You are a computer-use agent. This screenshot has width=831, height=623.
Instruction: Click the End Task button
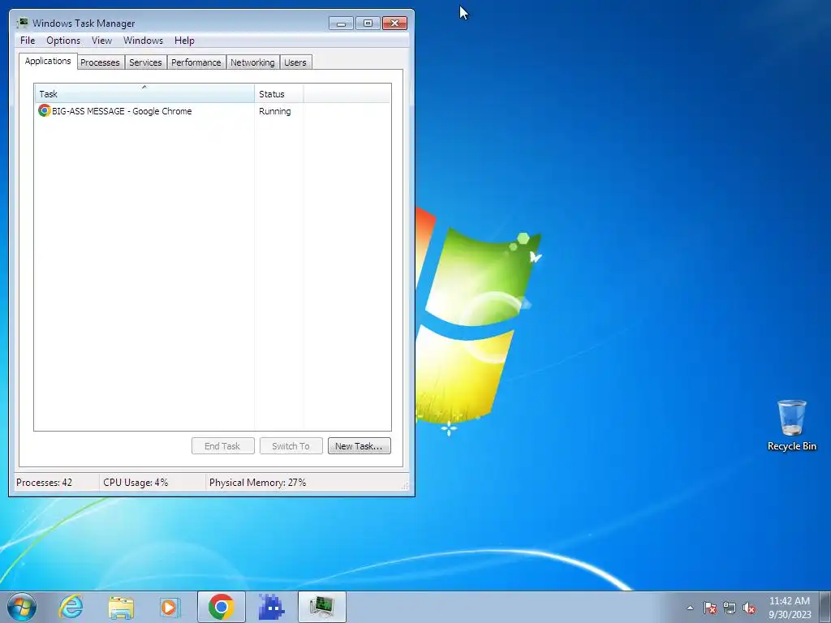point(222,446)
